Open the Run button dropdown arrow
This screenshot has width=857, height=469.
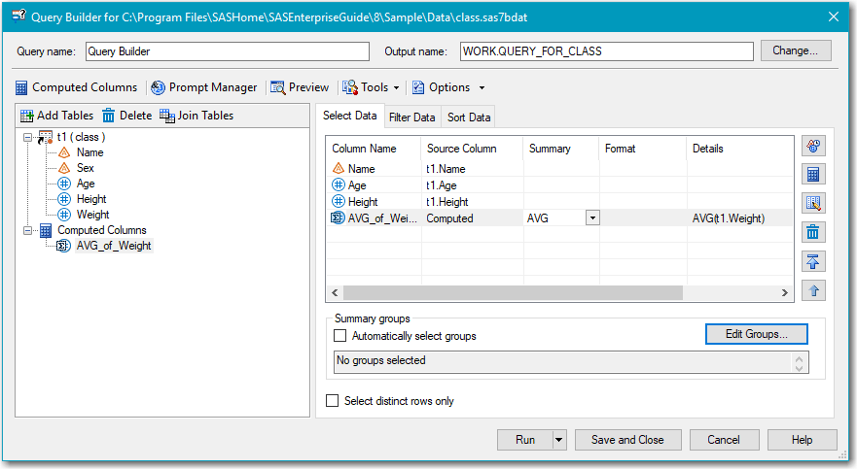pos(559,440)
